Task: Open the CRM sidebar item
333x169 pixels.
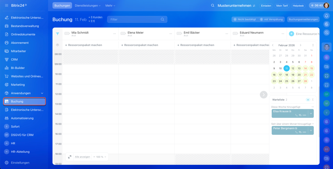Action: click(x=14, y=60)
